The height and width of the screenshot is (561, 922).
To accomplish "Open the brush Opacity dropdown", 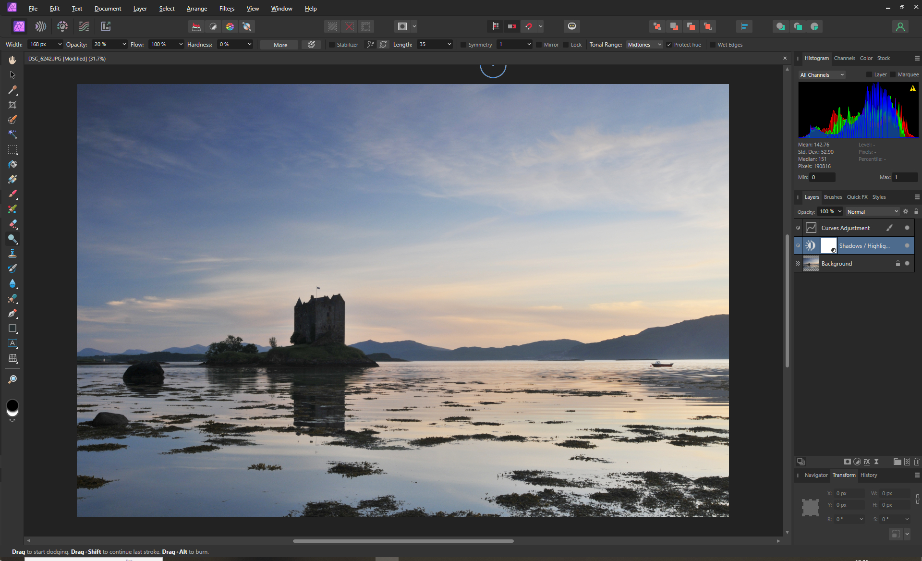I will [x=124, y=44].
